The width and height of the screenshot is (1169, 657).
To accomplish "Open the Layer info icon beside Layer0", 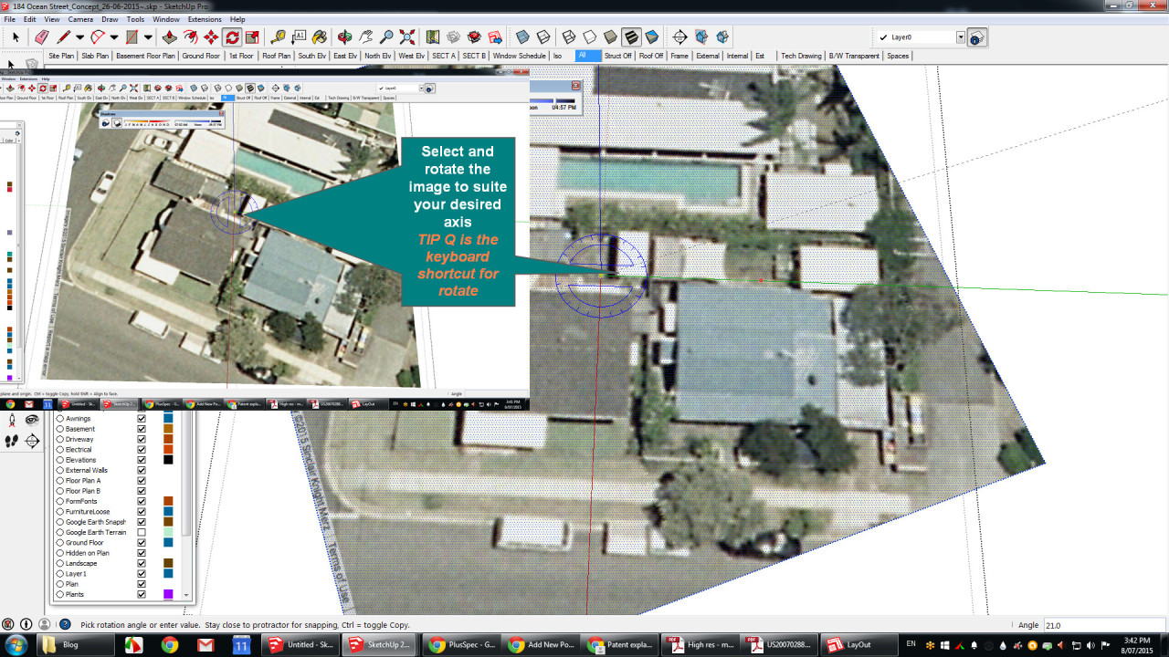I will (975, 38).
